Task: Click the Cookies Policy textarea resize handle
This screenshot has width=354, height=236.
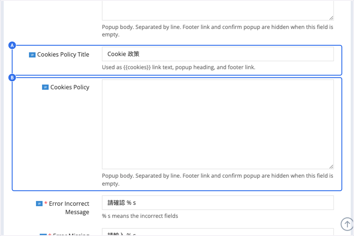Action: (331, 166)
